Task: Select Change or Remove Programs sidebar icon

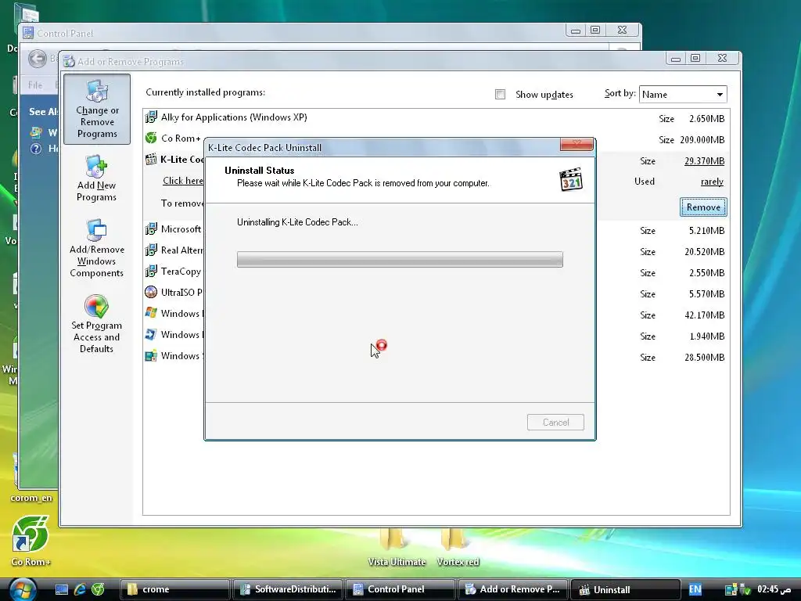Action: (x=96, y=109)
